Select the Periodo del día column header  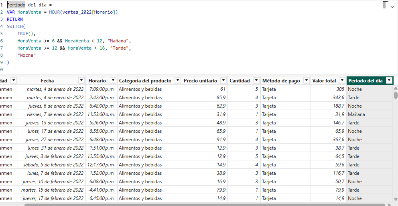point(365,80)
